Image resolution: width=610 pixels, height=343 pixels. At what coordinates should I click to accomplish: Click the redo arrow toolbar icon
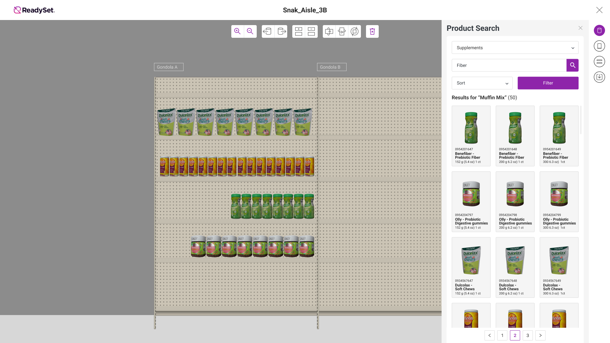click(281, 31)
